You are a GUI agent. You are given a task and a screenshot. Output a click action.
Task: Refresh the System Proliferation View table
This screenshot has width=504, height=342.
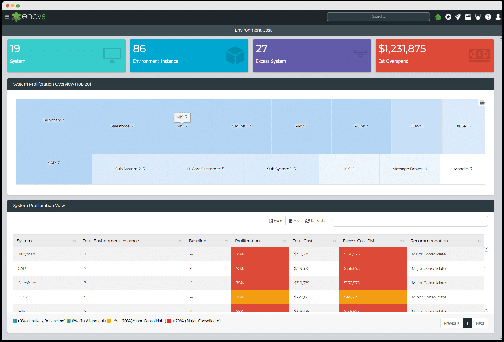point(315,221)
